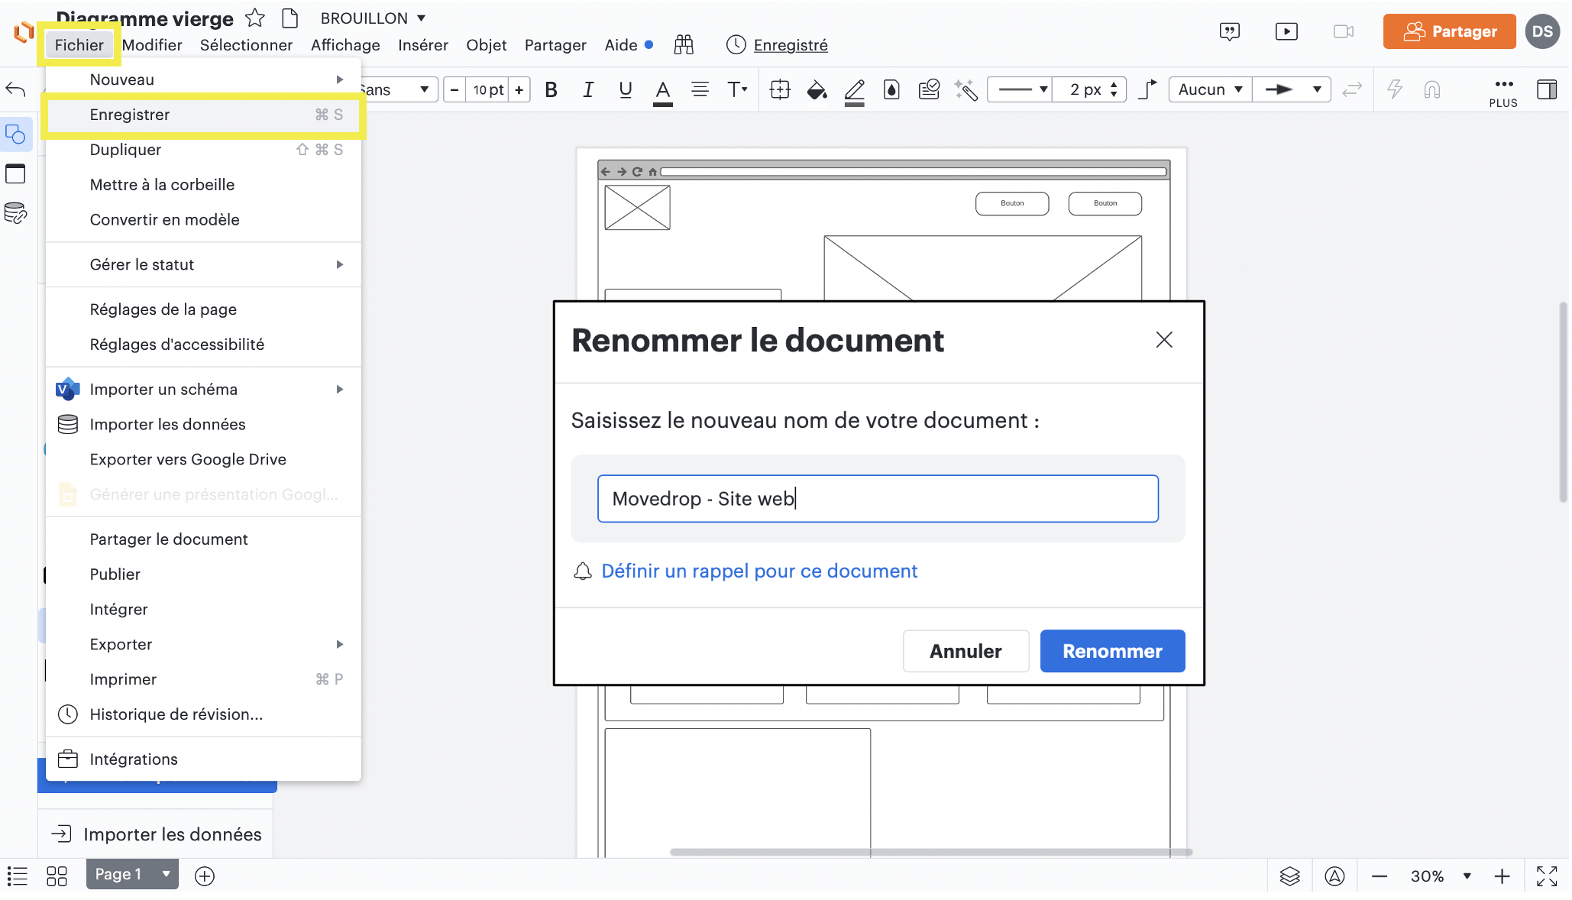Toggle bold formatting
Viewport: 1572px width, 900px height.
[x=551, y=89]
